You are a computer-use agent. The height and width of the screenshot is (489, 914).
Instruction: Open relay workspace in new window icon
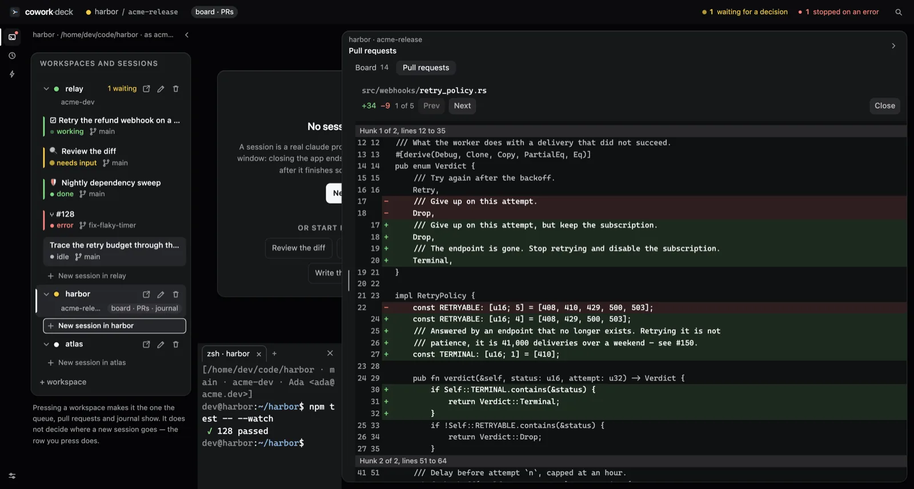click(x=146, y=89)
